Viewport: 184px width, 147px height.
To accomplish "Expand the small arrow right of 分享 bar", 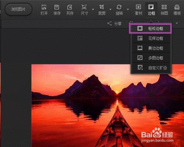I will 177,23.
